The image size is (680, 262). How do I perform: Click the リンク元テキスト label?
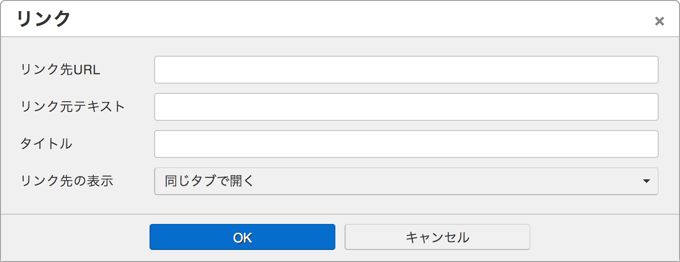pos(73,107)
